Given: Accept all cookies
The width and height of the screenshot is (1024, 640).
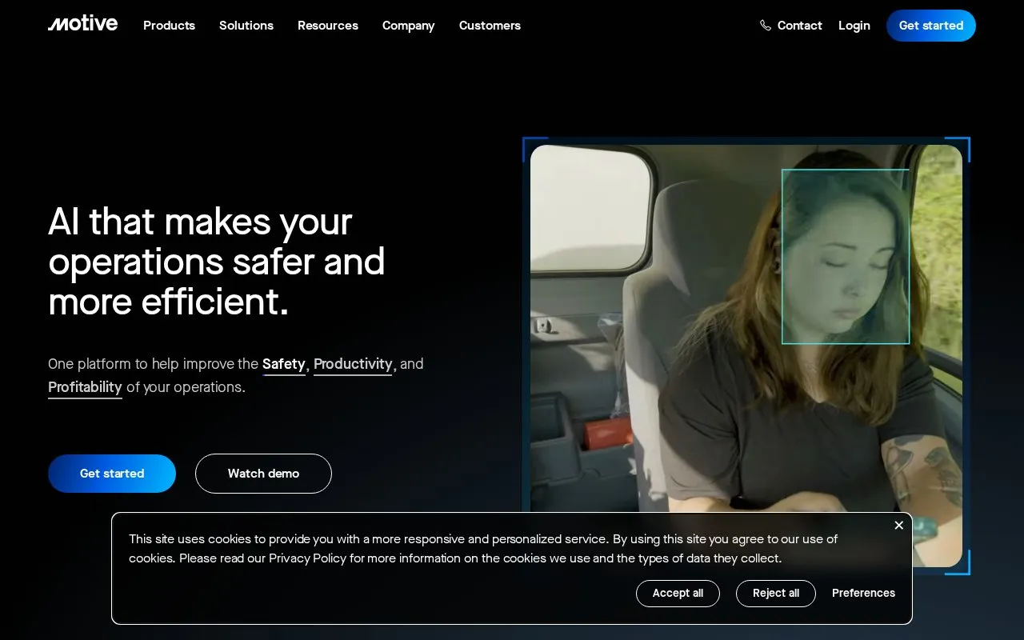Looking at the screenshot, I should click(678, 594).
